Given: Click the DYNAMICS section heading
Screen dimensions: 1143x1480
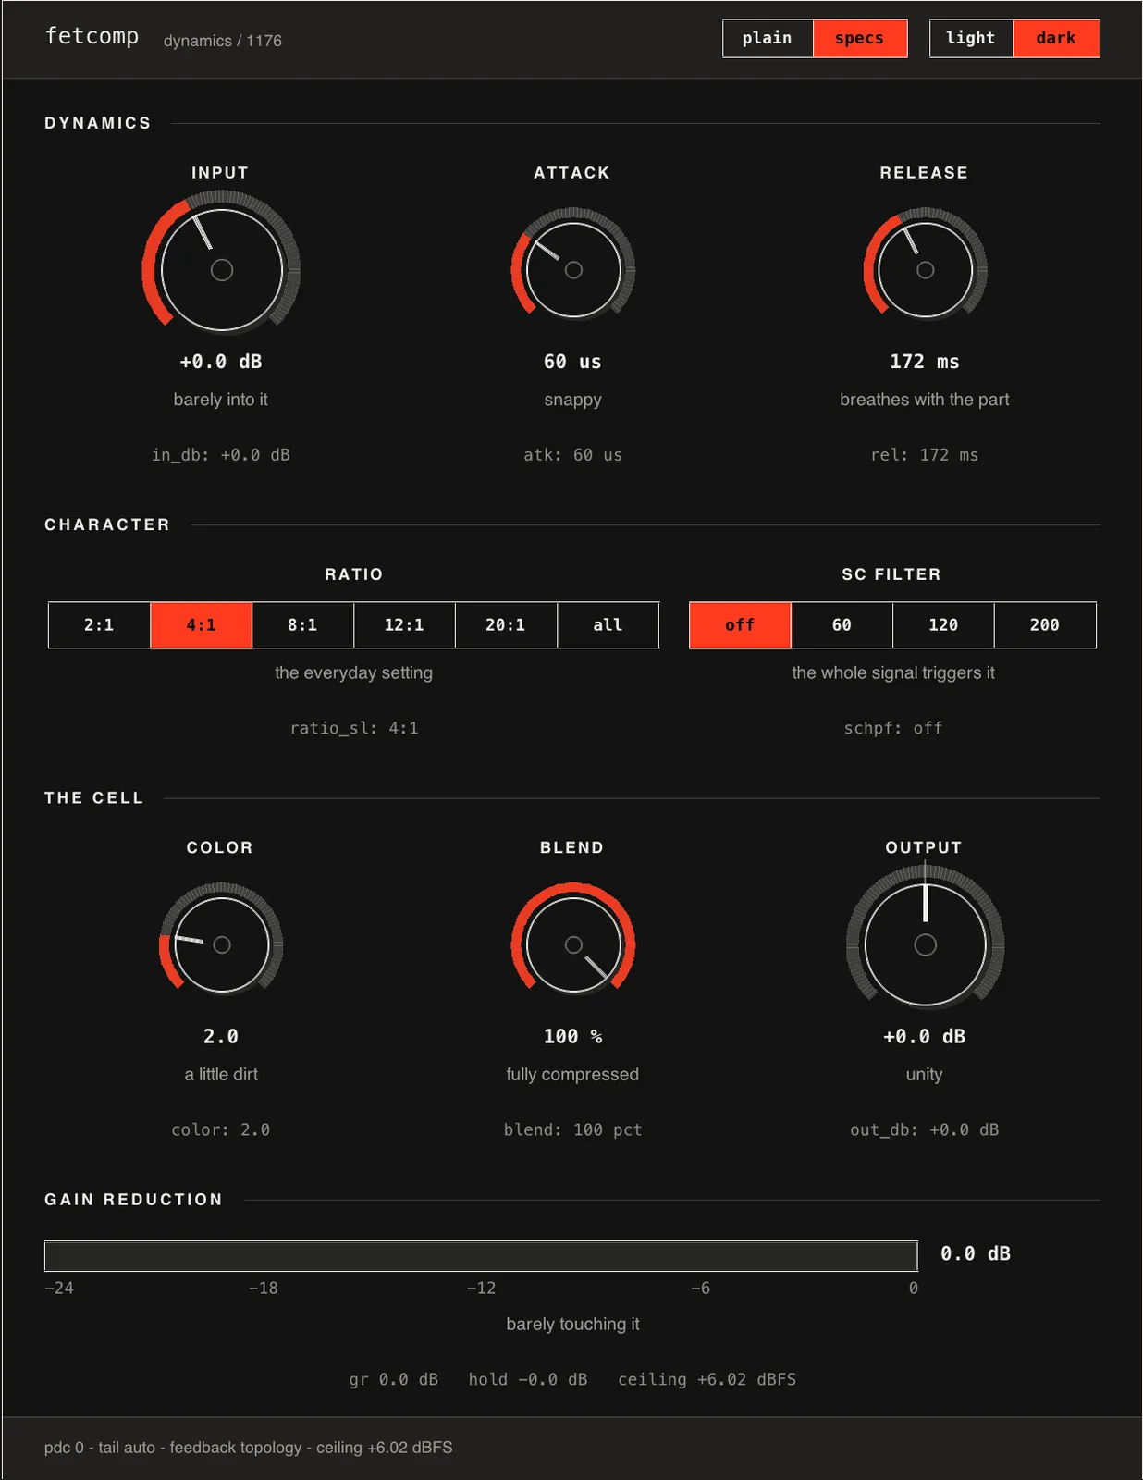Looking at the screenshot, I should point(98,123).
